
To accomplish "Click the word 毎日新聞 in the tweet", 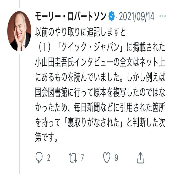I will [87, 107].
